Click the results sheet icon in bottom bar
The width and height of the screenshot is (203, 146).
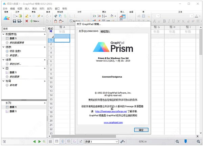[x=69, y=141]
